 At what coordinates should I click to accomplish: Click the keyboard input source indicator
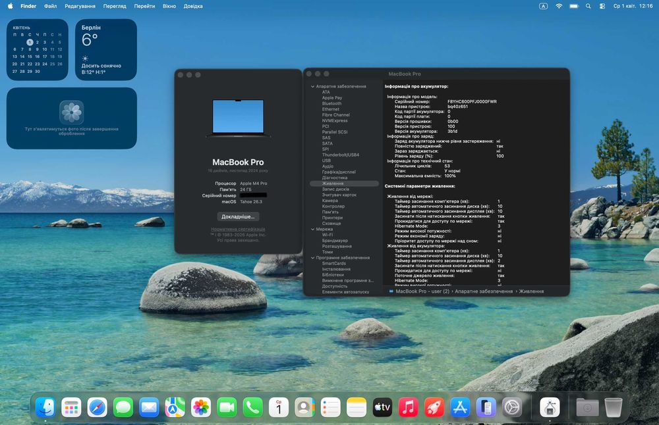(x=544, y=6)
